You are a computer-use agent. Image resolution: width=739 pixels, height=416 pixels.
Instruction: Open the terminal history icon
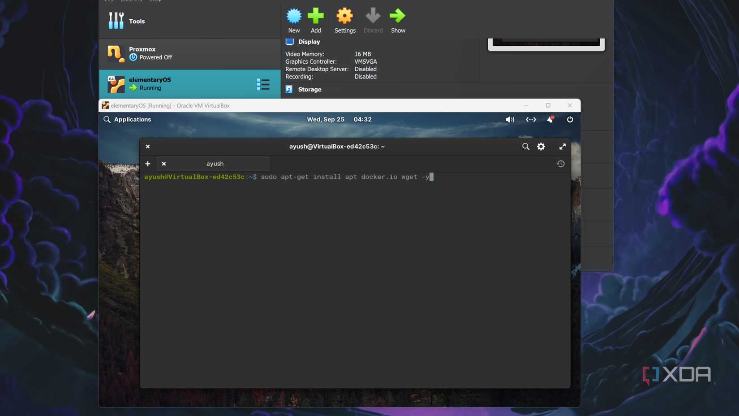pyautogui.click(x=560, y=164)
